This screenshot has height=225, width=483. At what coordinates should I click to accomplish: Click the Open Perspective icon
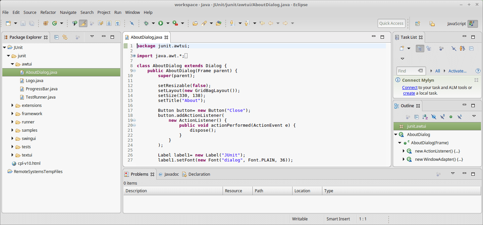point(418,23)
